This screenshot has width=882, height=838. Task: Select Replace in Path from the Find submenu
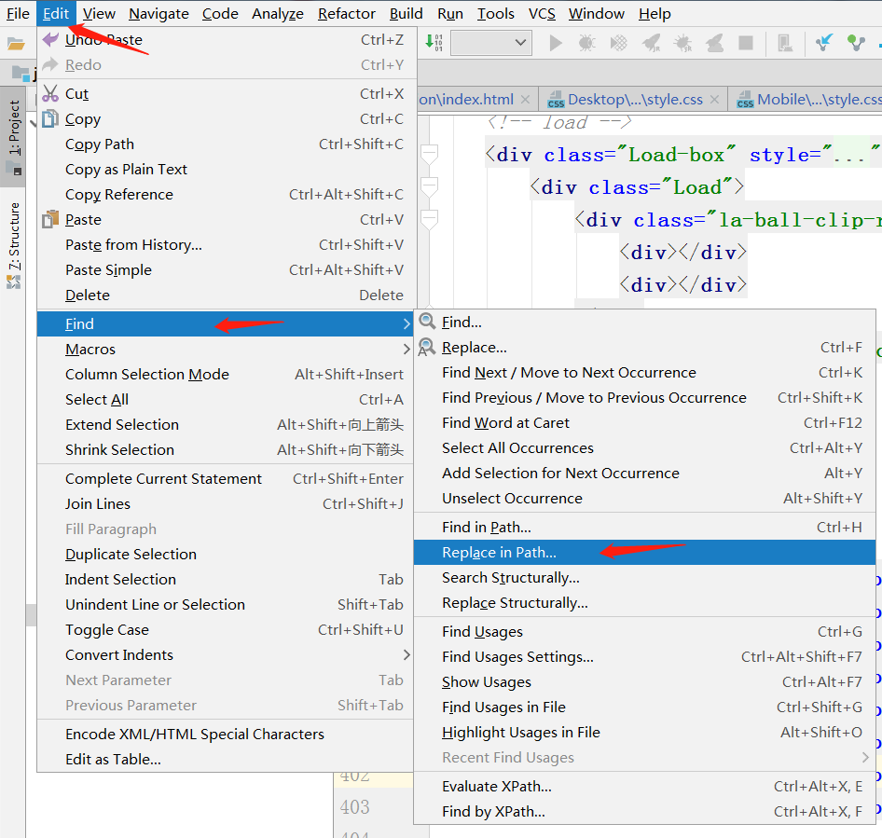click(x=499, y=552)
